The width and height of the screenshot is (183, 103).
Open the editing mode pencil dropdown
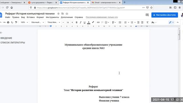coord(171,22)
